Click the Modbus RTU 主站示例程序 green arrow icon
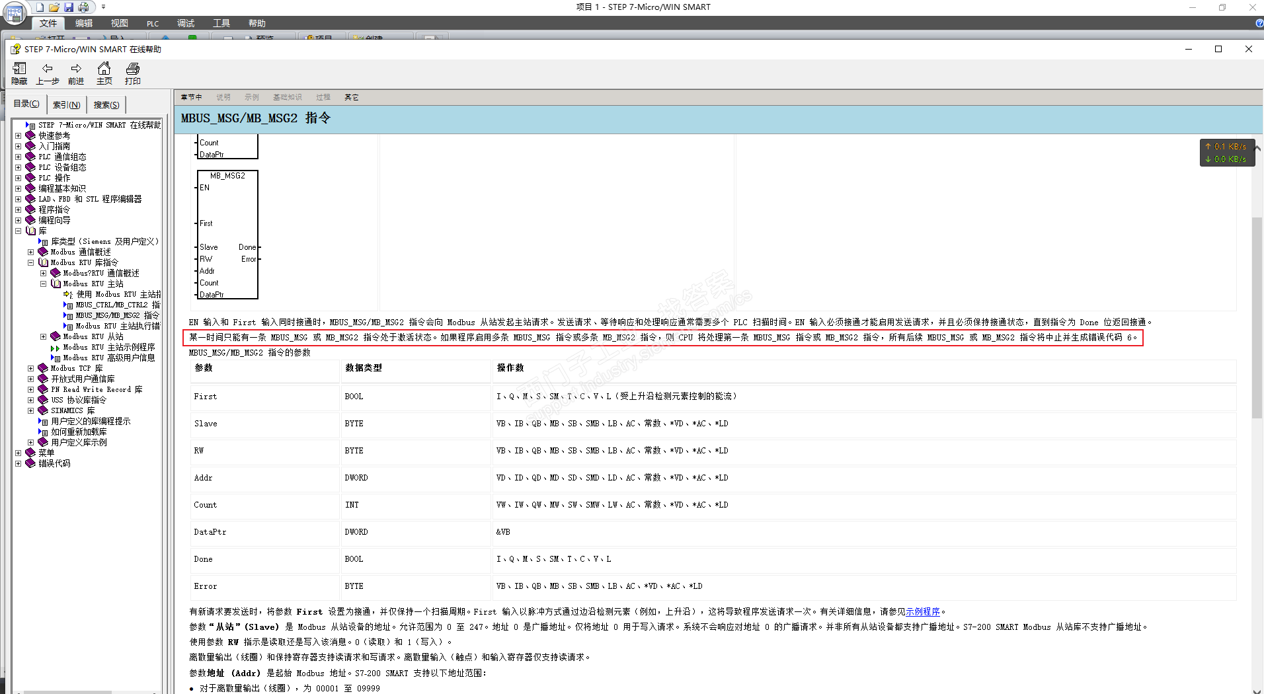Viewport: 1264px width, 694px height. [x=56, y=348]
